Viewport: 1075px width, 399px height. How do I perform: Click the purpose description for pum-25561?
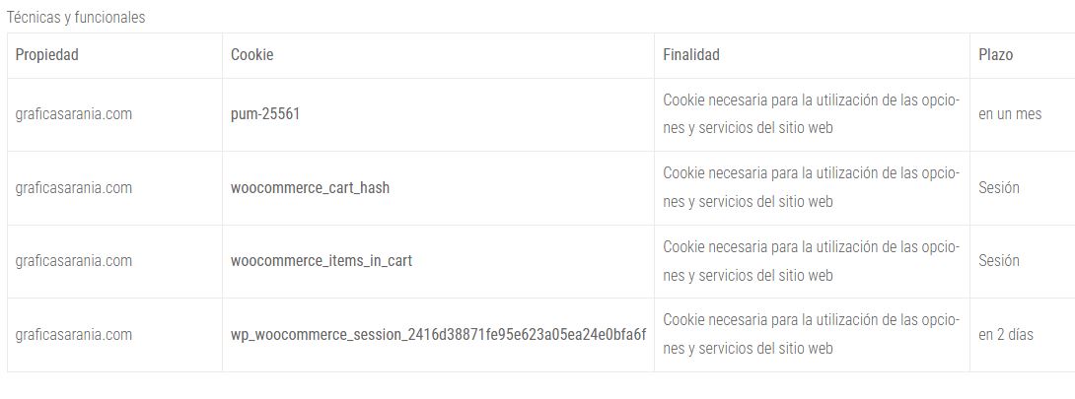(811, 114)
